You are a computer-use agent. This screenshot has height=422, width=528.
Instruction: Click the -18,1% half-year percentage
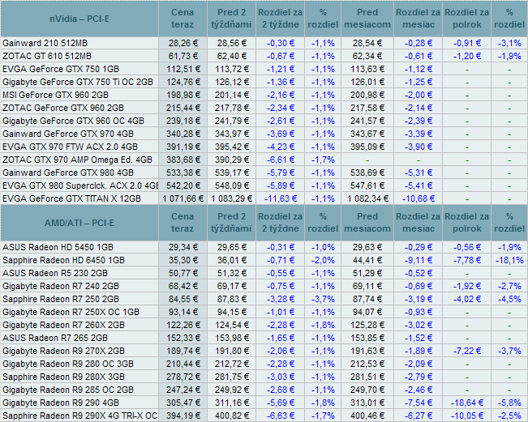click(x=509, y=260)
